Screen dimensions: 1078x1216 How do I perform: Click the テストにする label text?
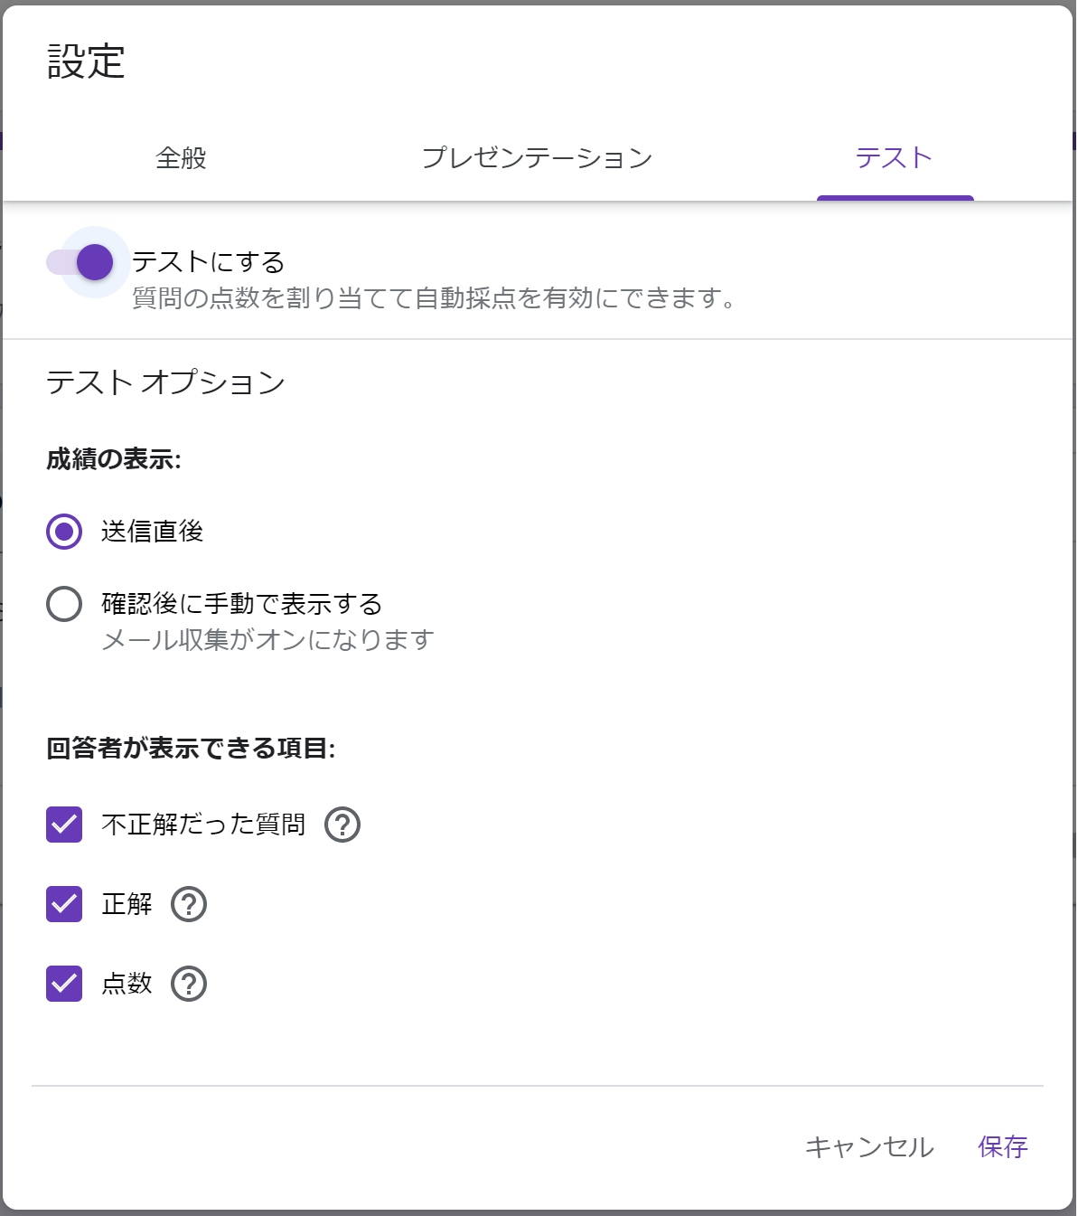[x=209, y=262]
